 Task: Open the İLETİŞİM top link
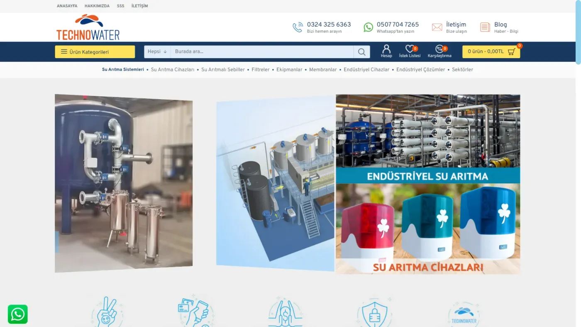tap(139, 6)
